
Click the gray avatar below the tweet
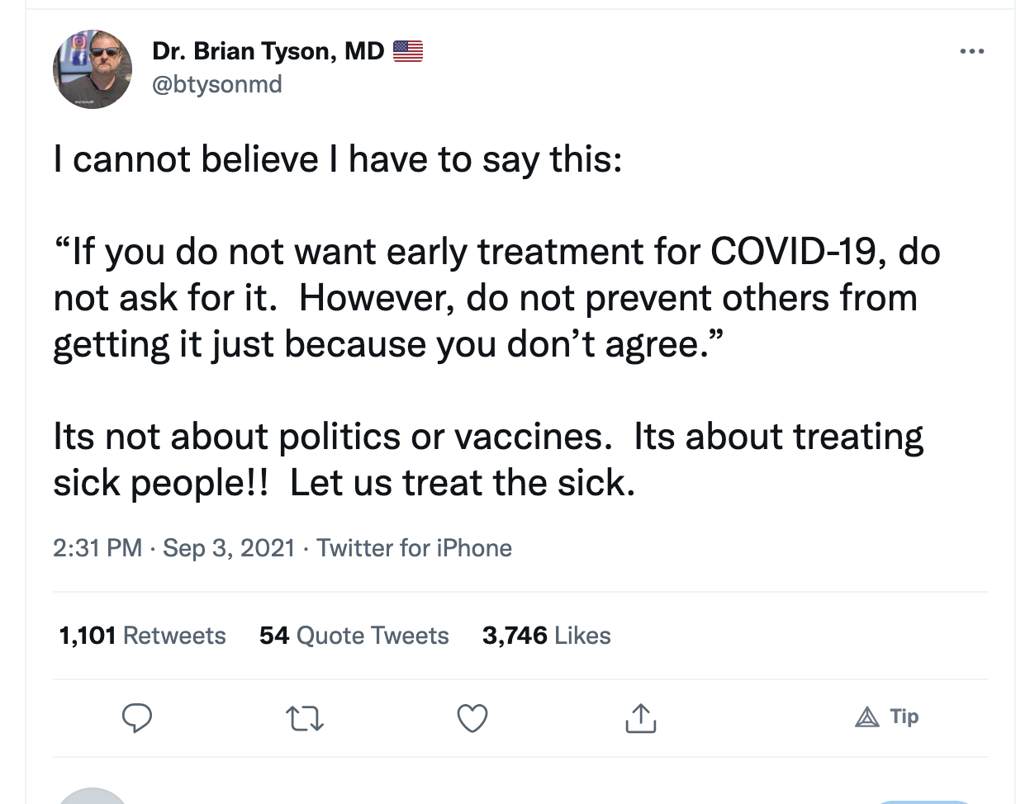(x=93, y=797)
